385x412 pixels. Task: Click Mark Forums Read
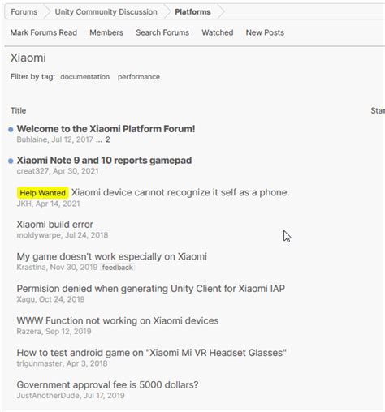click(x=44, y=32)
